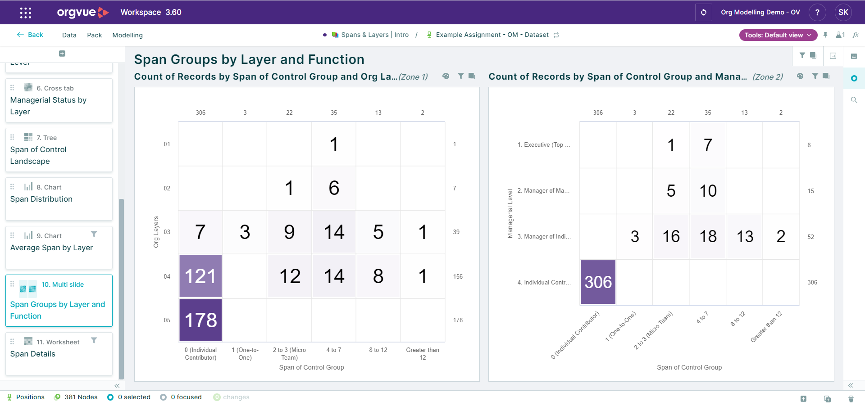Open the fx expression editor
The image size is (865, 406).
[856, 35]
